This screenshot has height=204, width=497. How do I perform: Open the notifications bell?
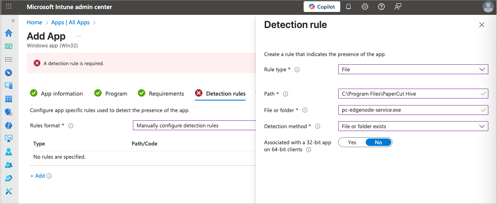click(348, 7)
